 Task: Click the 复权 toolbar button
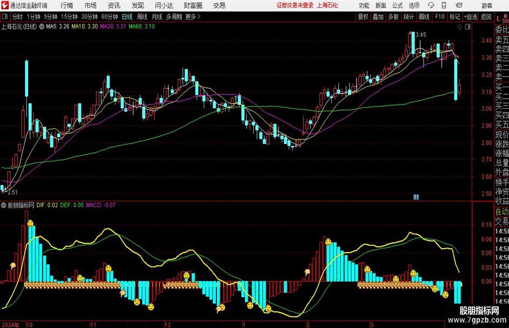coord(363,17)
